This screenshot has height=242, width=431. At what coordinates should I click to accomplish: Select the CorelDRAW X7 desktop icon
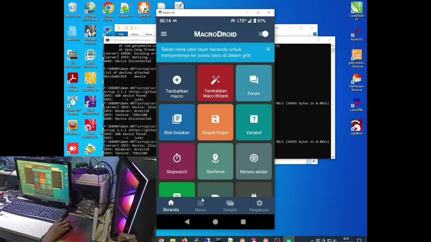357,11
